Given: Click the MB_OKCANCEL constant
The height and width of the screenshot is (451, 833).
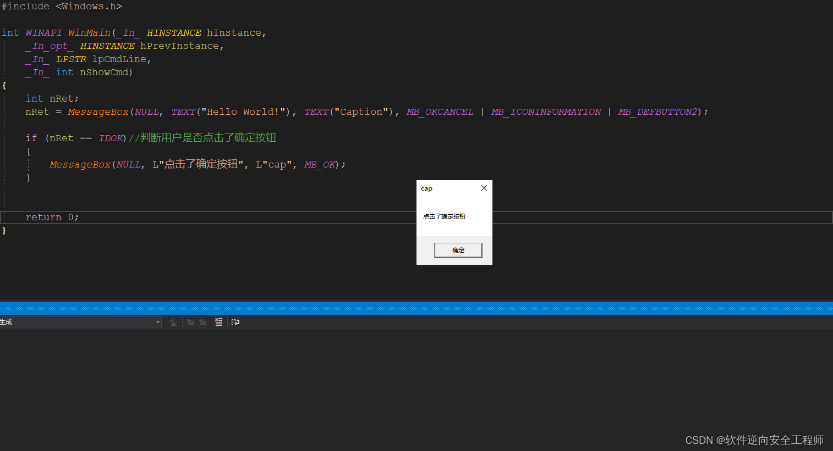Looking at the screenshot, I should (440, 112).
